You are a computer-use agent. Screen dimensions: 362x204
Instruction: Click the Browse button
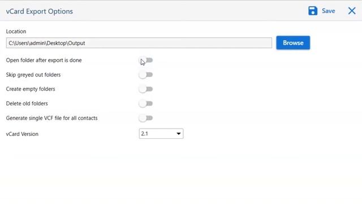pos(293,43)
